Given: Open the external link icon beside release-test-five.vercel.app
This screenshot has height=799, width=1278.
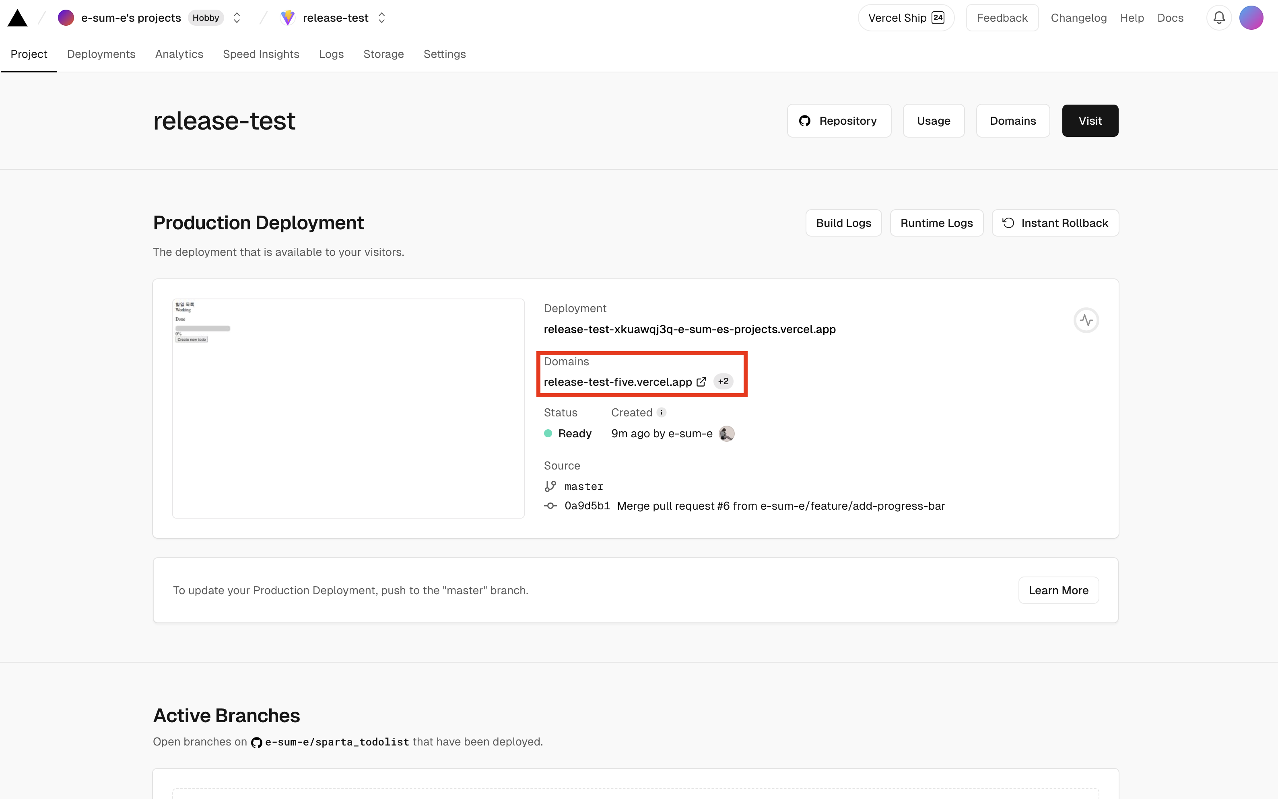Looking at the screenshot, I should pyautogui.click(x=701, y=381).
